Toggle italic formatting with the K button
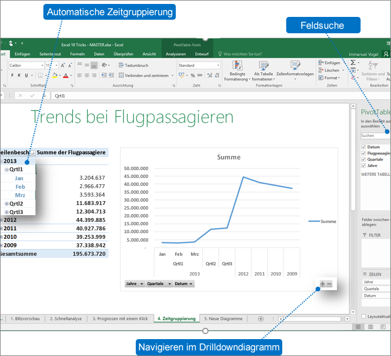The image size is (391, 356). point(19,75)
